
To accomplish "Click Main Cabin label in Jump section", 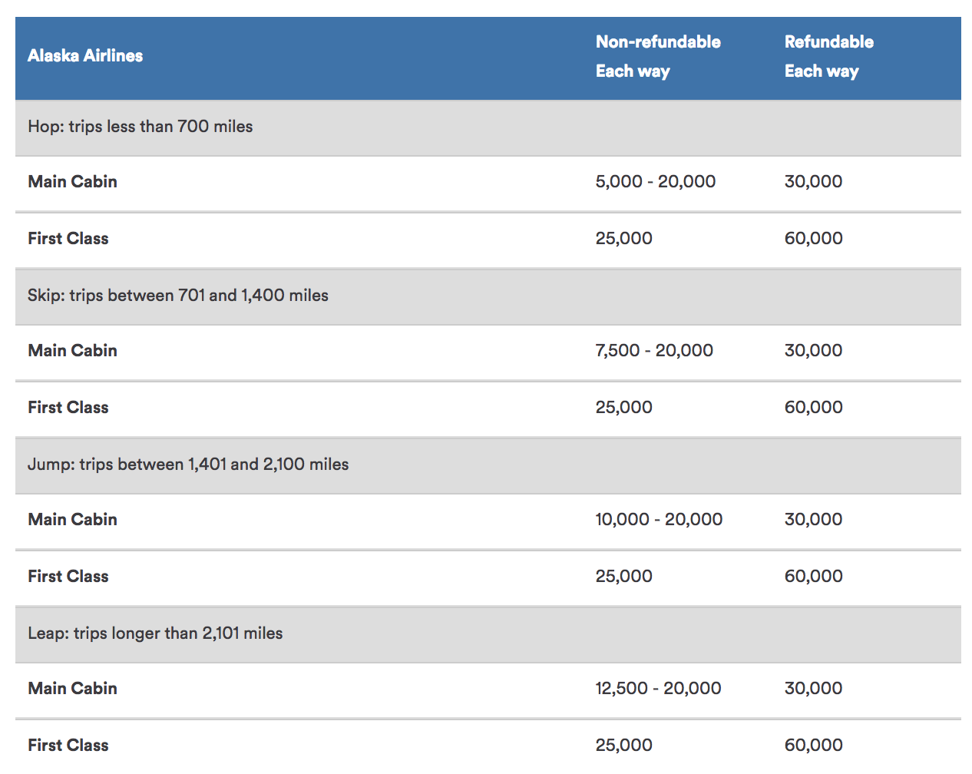I will [x=73, y=520].
